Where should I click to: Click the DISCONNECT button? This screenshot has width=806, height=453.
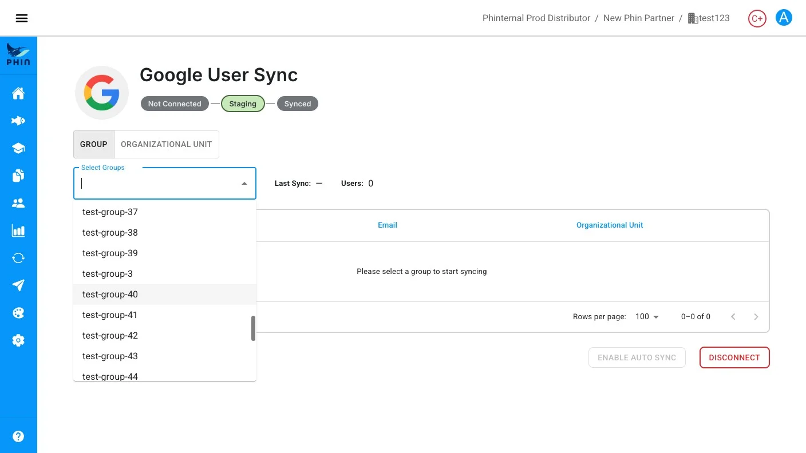[734, 357]
